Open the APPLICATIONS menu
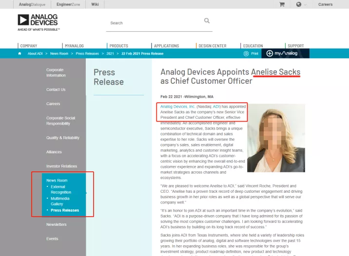349x256 pixels. tap(167, 46)
